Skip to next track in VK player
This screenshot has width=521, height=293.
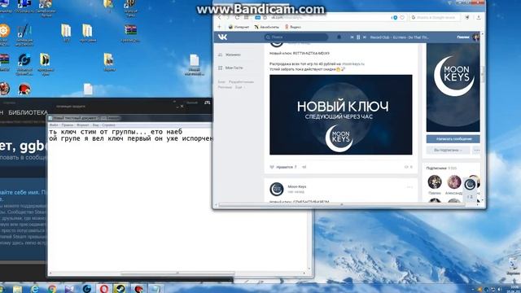pos(365,37)
